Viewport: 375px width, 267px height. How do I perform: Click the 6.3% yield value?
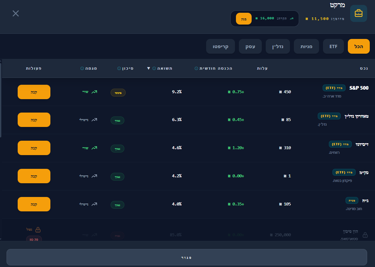[177, 120]
